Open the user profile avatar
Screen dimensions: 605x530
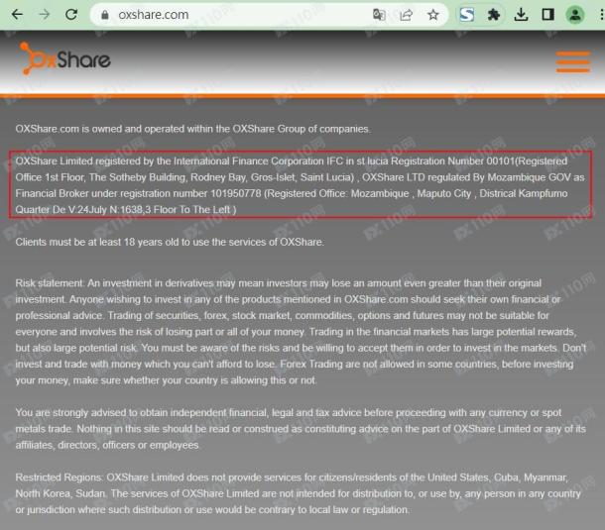click(x=575, y=15)
